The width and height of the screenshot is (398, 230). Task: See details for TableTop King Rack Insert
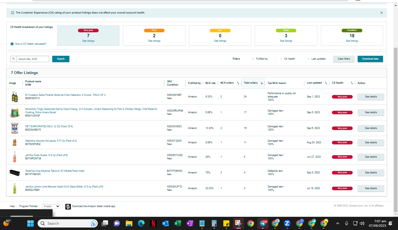click(x=371, y=173)
